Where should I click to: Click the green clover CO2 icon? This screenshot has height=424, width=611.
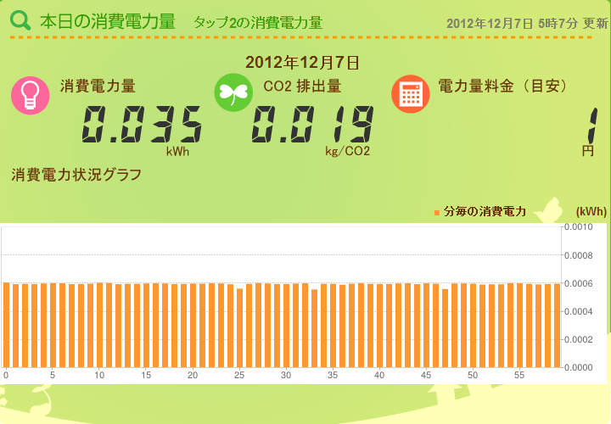point(233,92)
